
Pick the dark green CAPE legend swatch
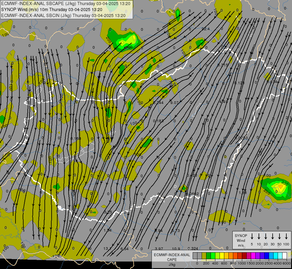click(x=208, y=256)
